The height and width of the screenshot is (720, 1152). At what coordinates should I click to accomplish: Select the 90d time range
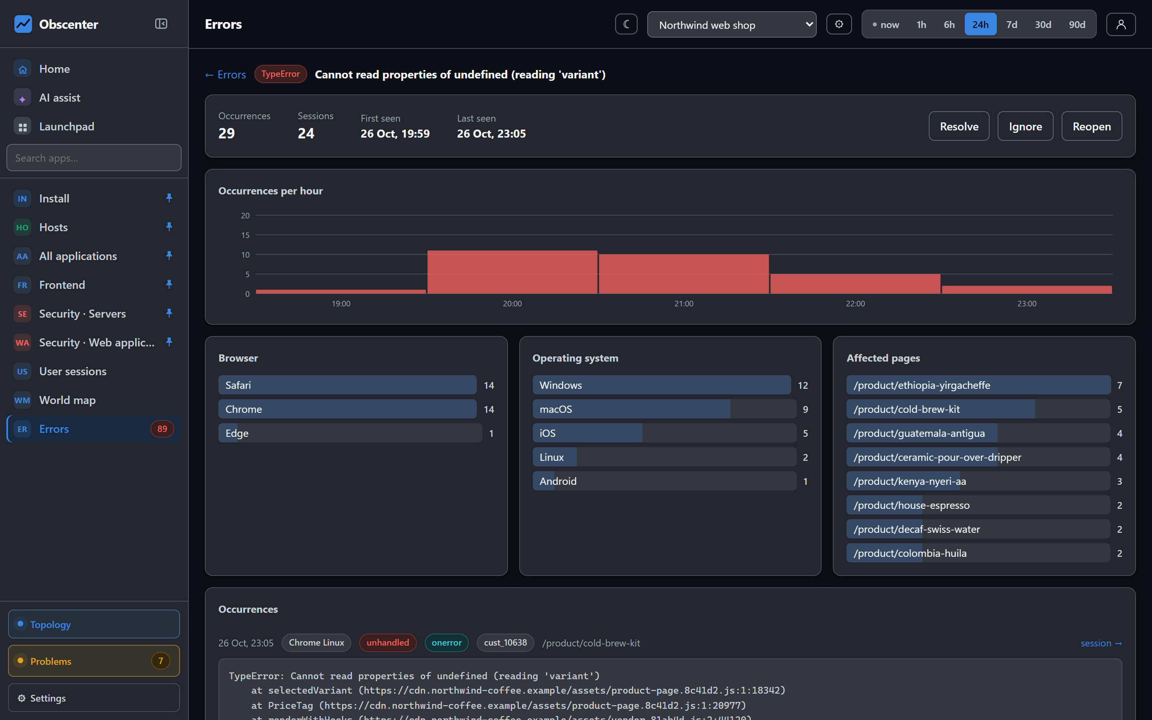click(x=1077, y=25)
